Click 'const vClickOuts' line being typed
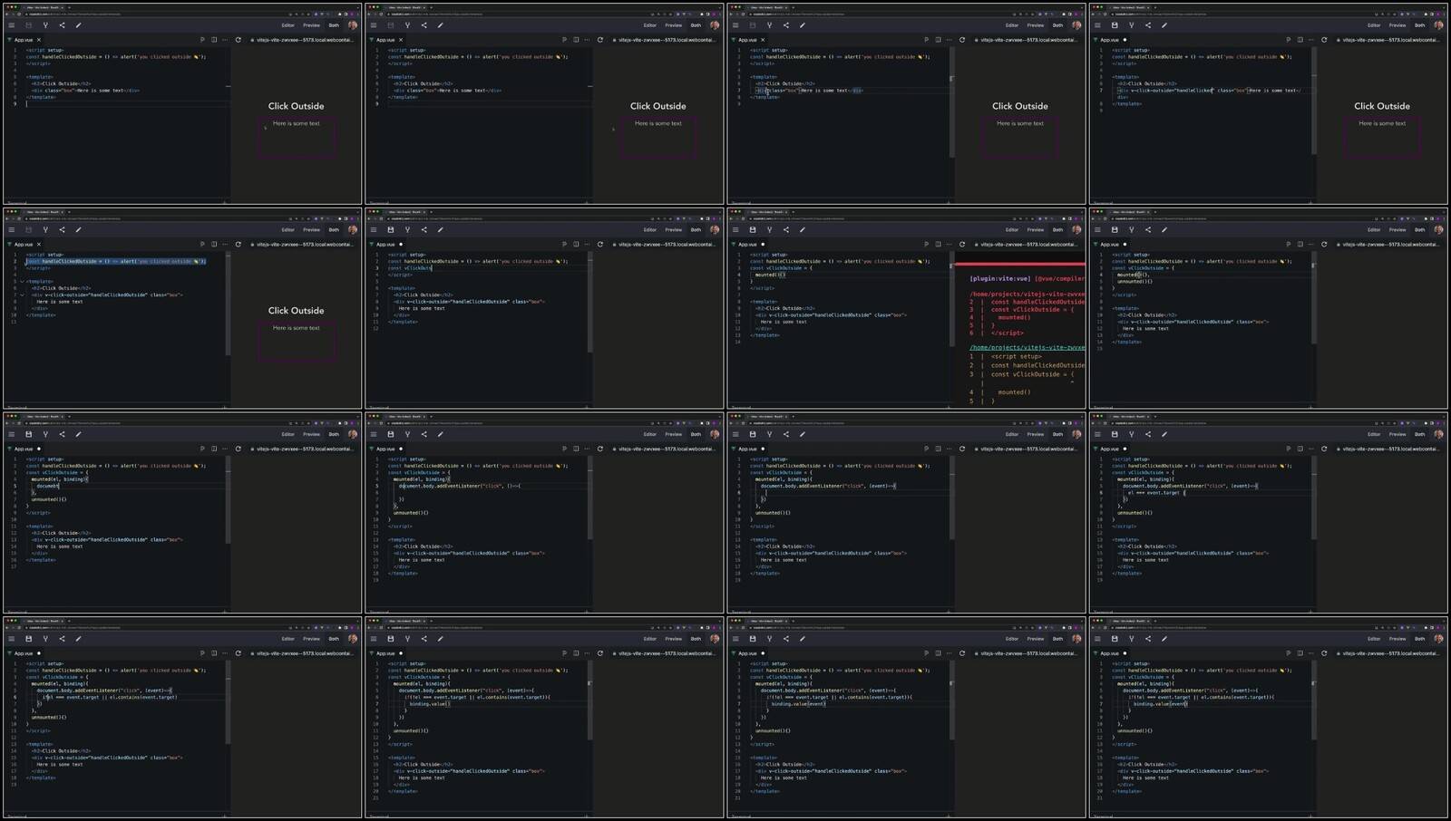This screenshot has width=1451, height=821. tap(410, 268)
